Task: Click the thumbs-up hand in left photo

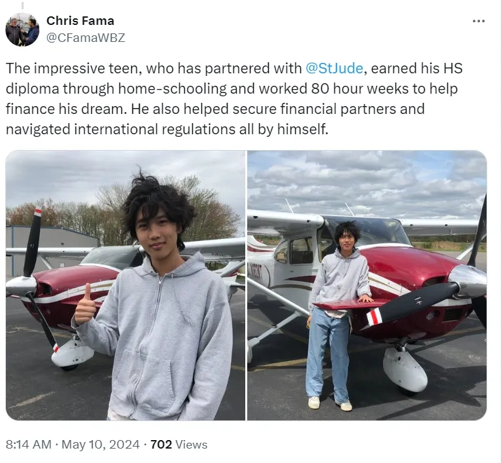Action: [85, 305]
